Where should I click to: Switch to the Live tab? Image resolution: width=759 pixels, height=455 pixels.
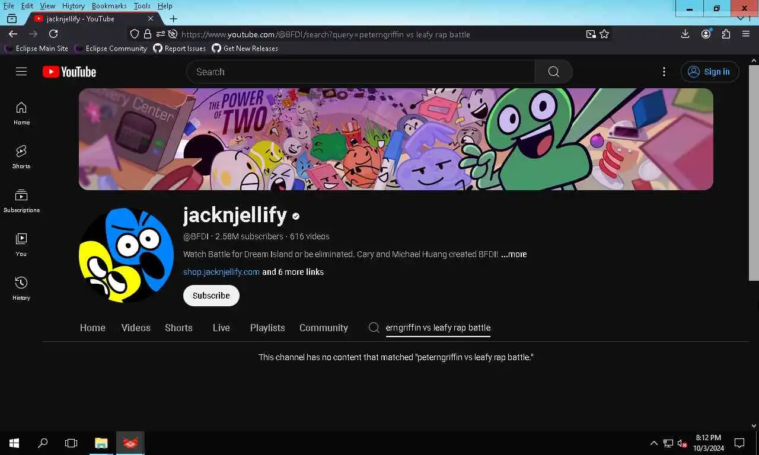[x=221, y=328]
